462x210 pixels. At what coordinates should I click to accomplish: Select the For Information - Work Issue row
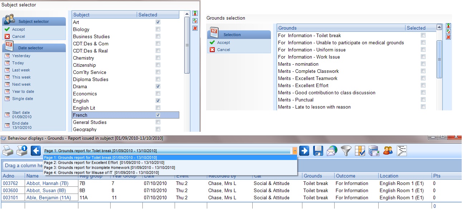[357, 57]
